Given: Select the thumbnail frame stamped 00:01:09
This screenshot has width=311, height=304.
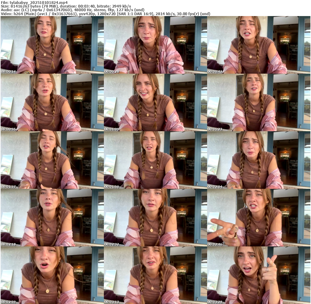Looking at the screenshot, I should click(155, 102).
